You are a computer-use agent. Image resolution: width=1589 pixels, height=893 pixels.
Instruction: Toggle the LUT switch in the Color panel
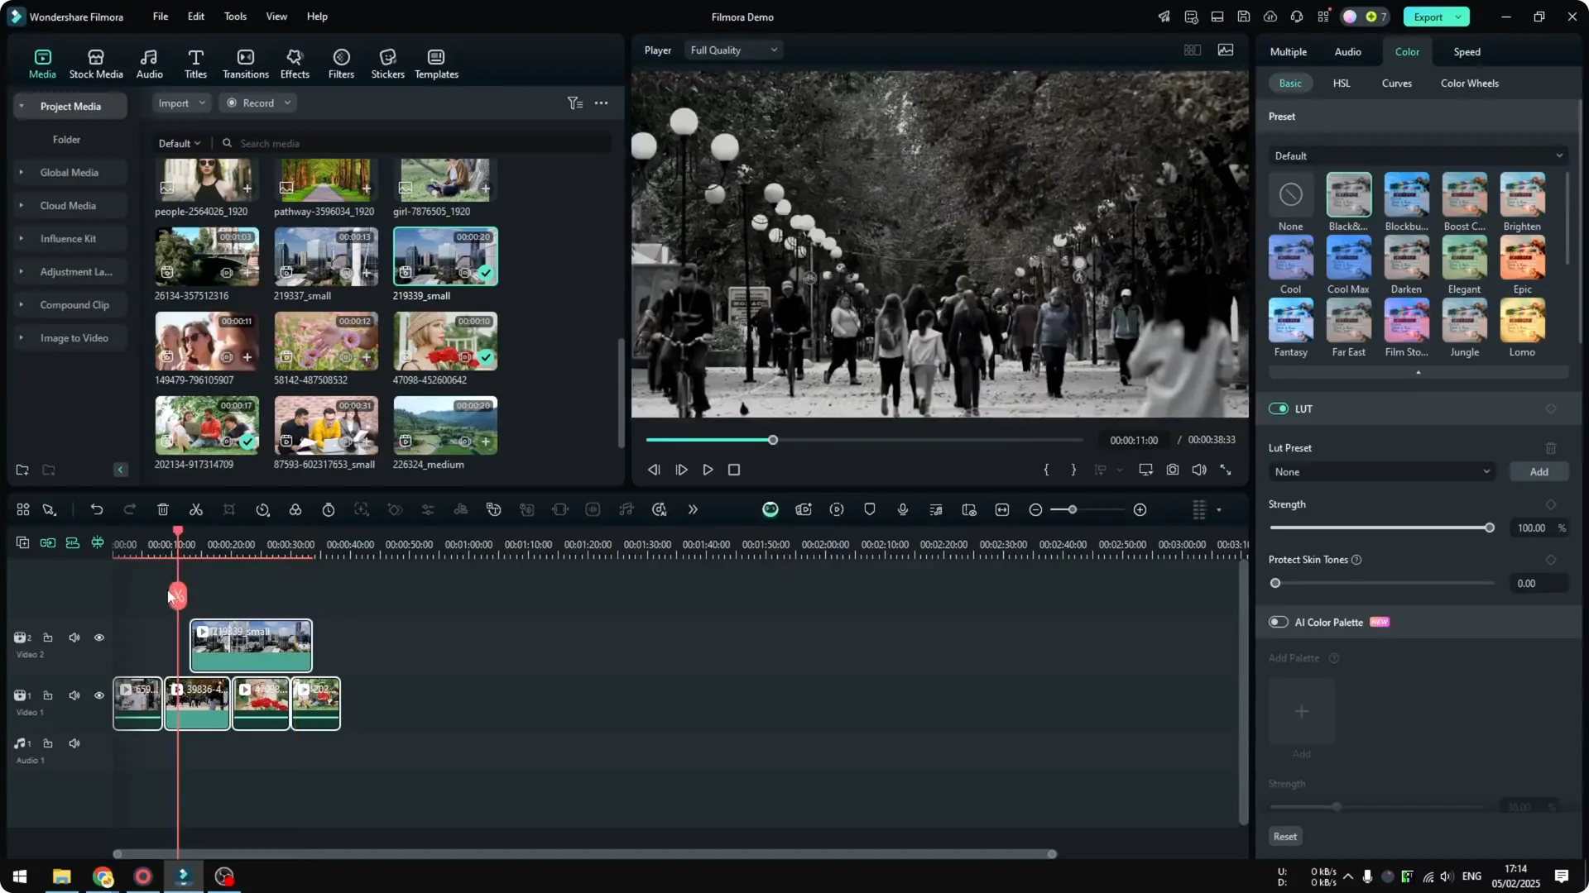click(x=1278, y=408)
